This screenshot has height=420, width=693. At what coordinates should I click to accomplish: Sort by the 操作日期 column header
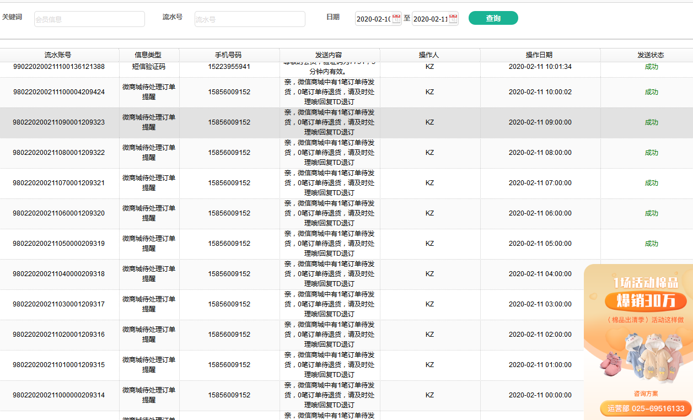(539, 55)
